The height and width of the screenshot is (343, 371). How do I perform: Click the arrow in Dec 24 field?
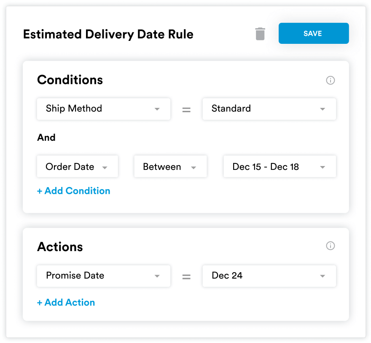[x=323, y=276]
